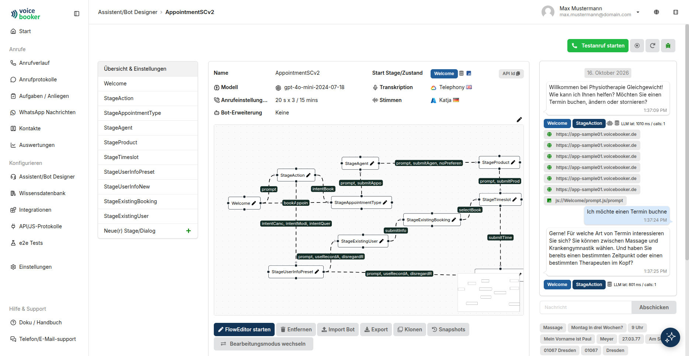Edit the StageProduct node pencil icon
689x356 pixels.
[x=513, y=162]
